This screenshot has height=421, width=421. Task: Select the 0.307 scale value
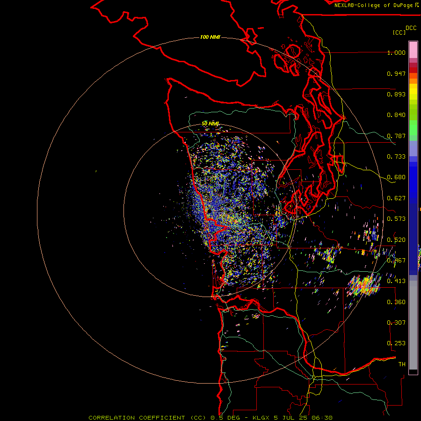396,323
